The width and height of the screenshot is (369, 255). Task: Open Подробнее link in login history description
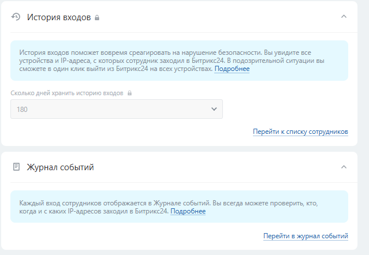coord(232,69)
